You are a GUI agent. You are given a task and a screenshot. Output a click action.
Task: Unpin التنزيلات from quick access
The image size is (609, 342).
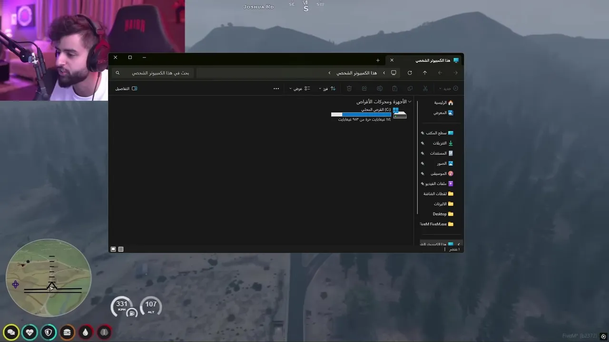(x=422, y=143)
